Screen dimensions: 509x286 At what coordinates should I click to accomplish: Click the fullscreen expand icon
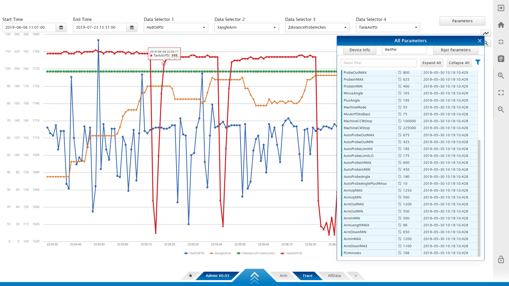click(501, 93)
